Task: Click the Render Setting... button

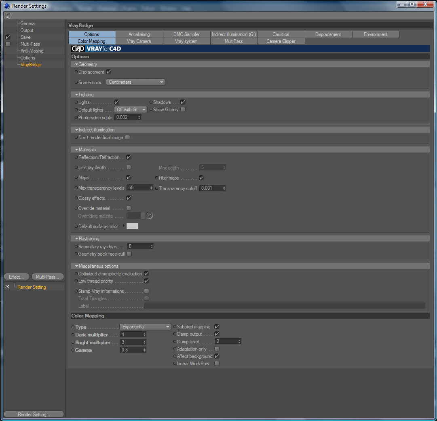Action: [34, 414]
